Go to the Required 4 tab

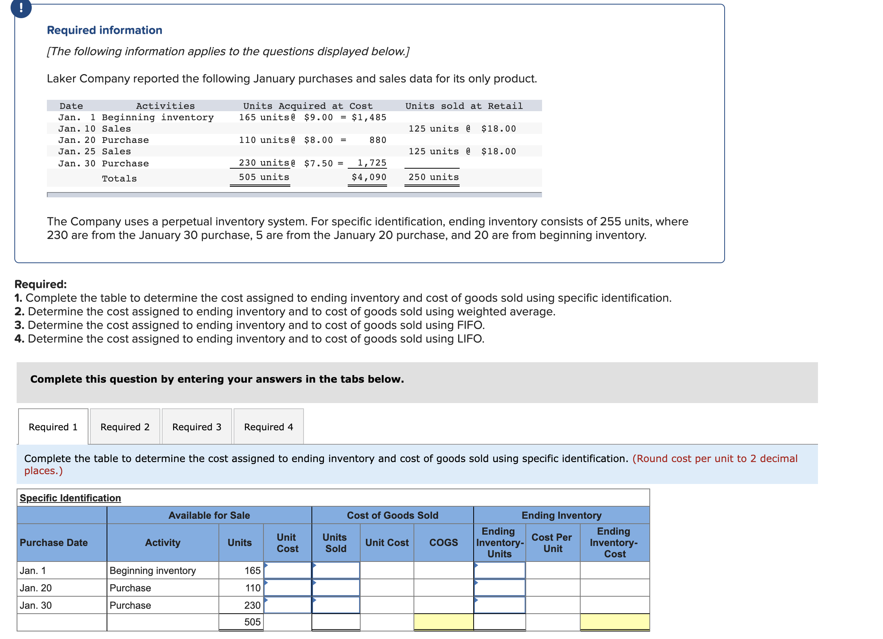click(x=269, y=427)
